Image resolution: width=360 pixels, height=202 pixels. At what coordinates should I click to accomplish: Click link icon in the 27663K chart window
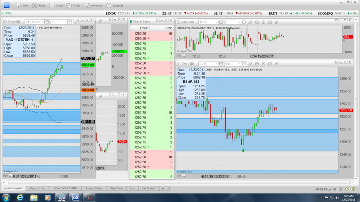pyautogui.click(x=100, y=21)
